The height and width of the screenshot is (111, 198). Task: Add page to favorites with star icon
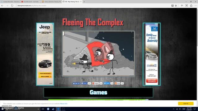pyautogui.click(x=176, y=6)
